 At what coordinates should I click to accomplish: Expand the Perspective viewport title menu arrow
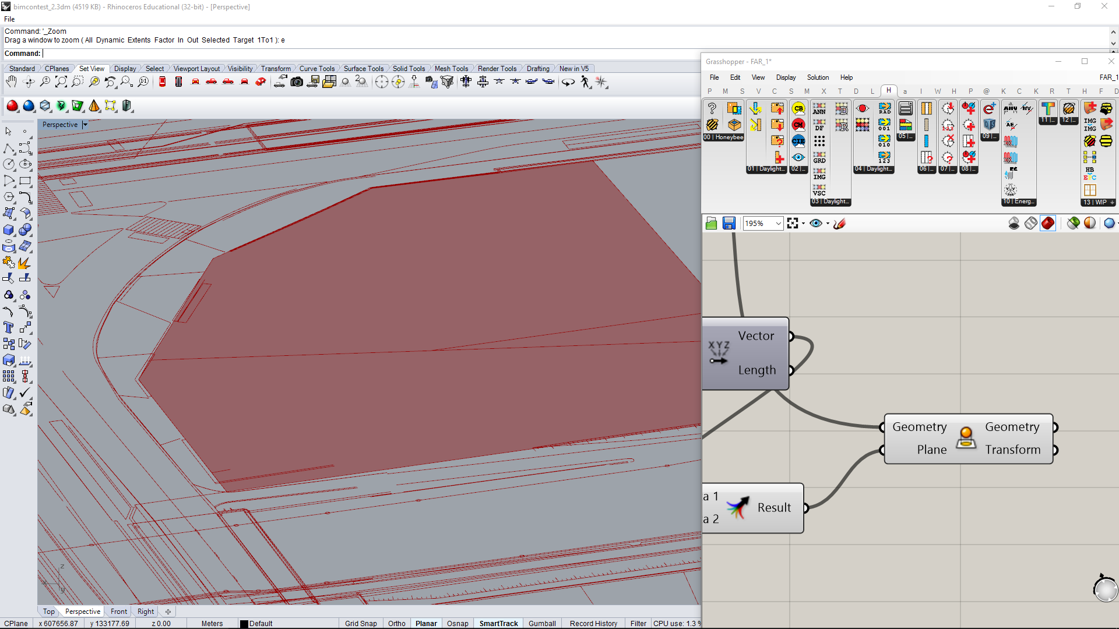[85, 125]
